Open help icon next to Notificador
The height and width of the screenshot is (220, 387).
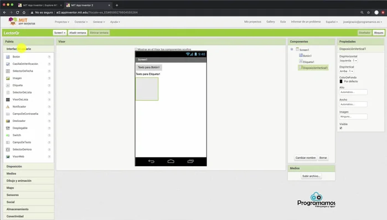[x=49, y=106]
